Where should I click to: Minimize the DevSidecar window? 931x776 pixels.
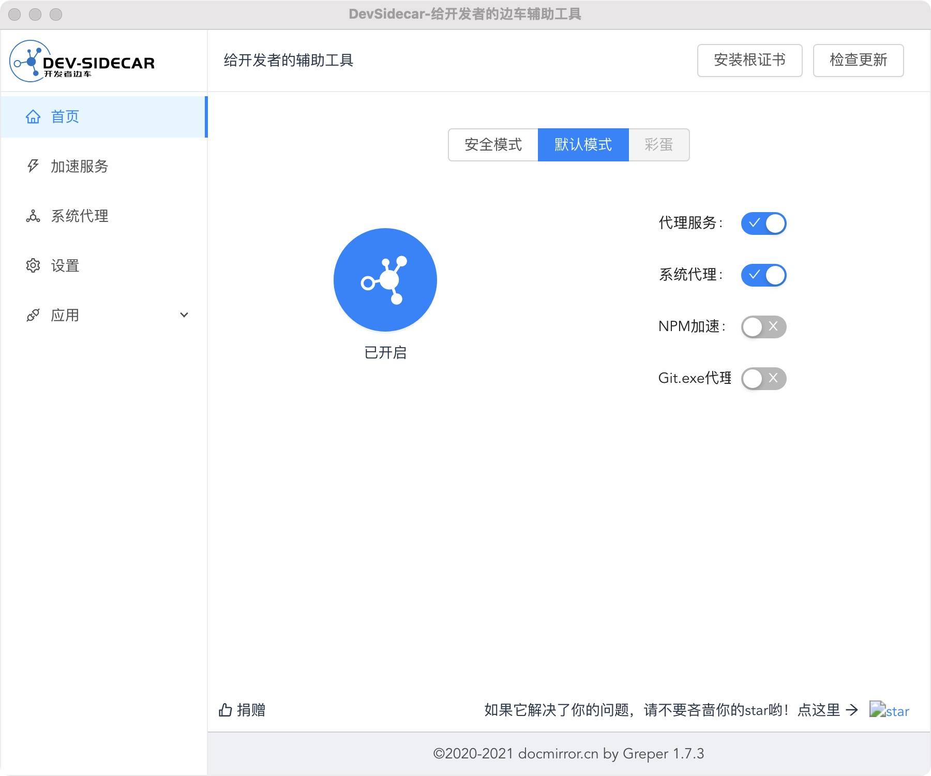[35, 14]
